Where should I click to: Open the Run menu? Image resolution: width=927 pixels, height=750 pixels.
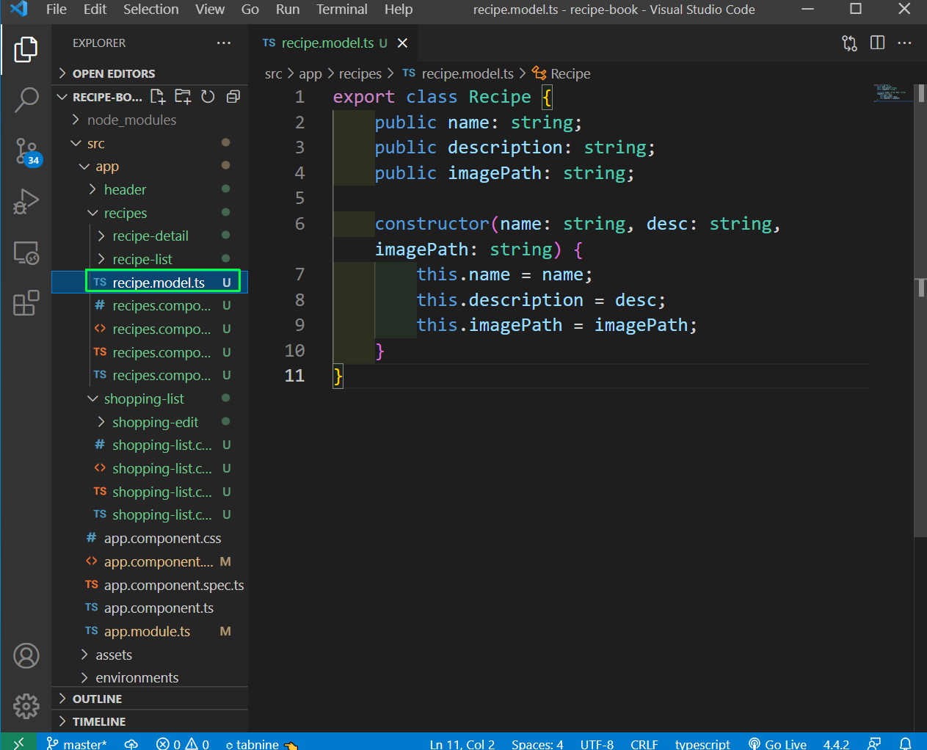[x=288, y=10]
